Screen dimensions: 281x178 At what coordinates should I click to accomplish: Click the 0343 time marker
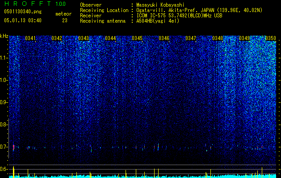(x=84, y=38)
